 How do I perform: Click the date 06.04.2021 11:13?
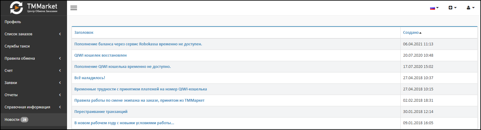pyautogui.click(x=418, y=44)
